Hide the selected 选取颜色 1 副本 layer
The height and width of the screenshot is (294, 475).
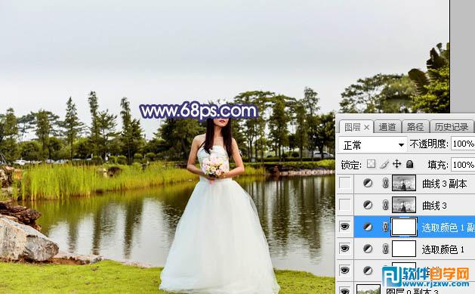click(x=345, y=227)
